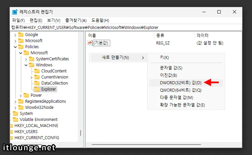Click the Explorer folder icon
The height and width of the screenshot is (155, 252).
[x=37, y=89]
